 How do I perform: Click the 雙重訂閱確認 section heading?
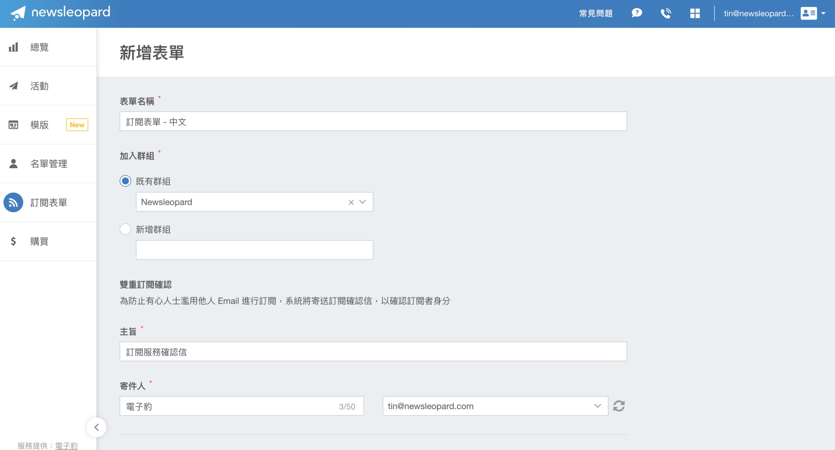pos(146,285)
